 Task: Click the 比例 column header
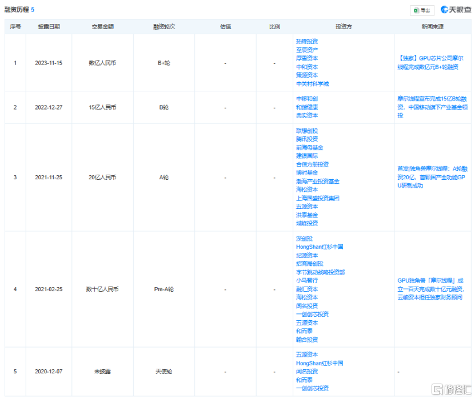coord(274,27)
